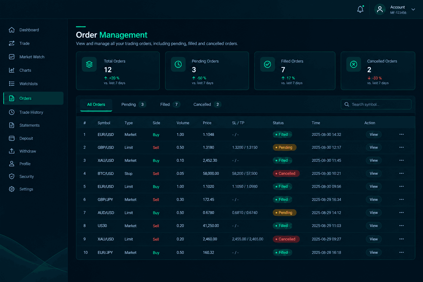The width and height of the screenshot is (423, 282).
Task: Select the Orders sidebar item
Action: [x=33, y=98]
